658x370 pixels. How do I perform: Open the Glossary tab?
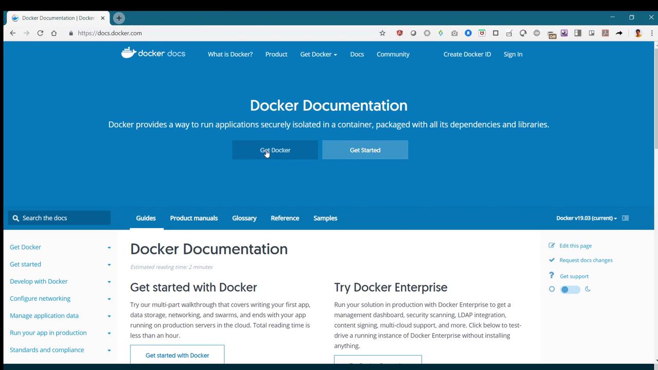[244, 218]
